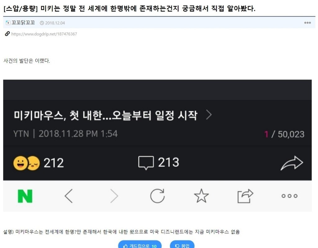Screen dimensions: 318x248
Task: Expand article via chevron beside headline
Action: [209, 115]
